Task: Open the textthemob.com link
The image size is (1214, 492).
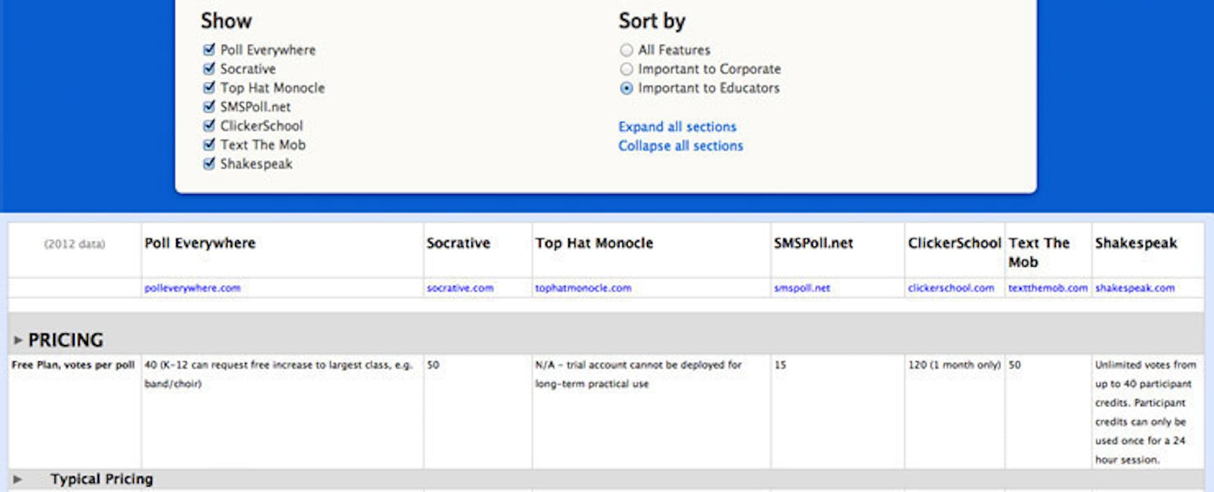Action: [1048, 288]
